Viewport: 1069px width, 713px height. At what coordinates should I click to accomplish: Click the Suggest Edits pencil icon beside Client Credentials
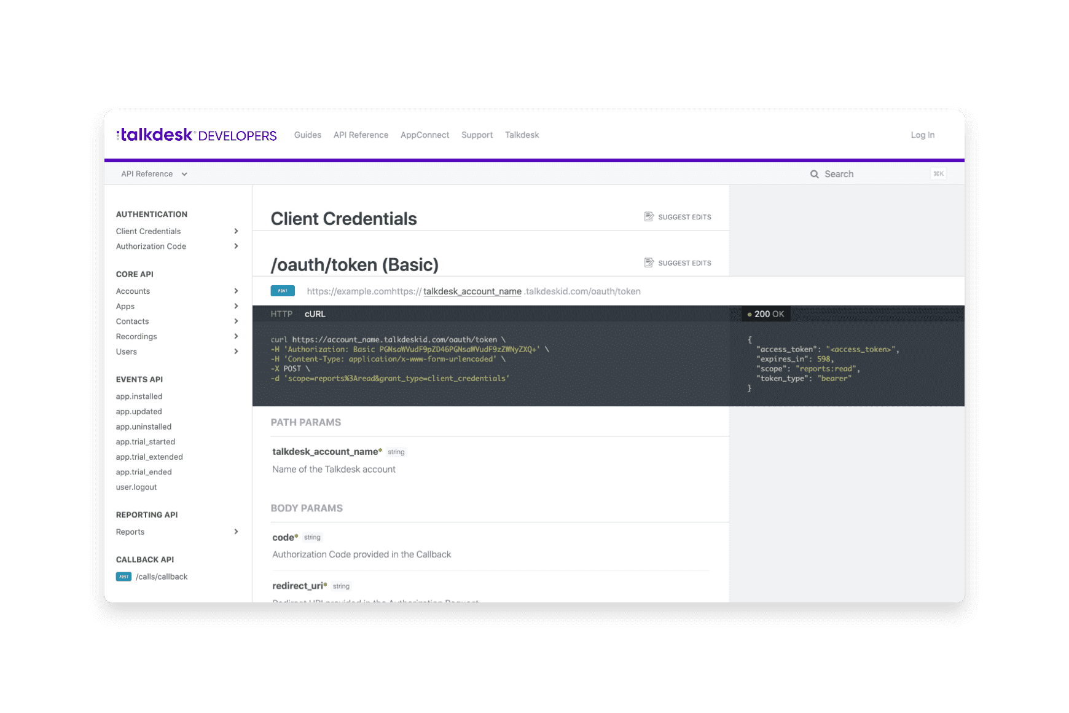[649, 216]
